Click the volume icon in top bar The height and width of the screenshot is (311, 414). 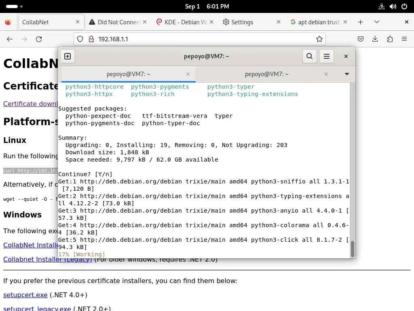[393, 6]
